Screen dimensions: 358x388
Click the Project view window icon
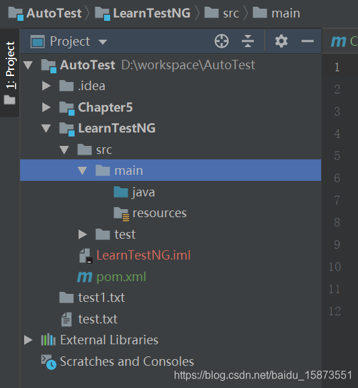click(38, 41)
